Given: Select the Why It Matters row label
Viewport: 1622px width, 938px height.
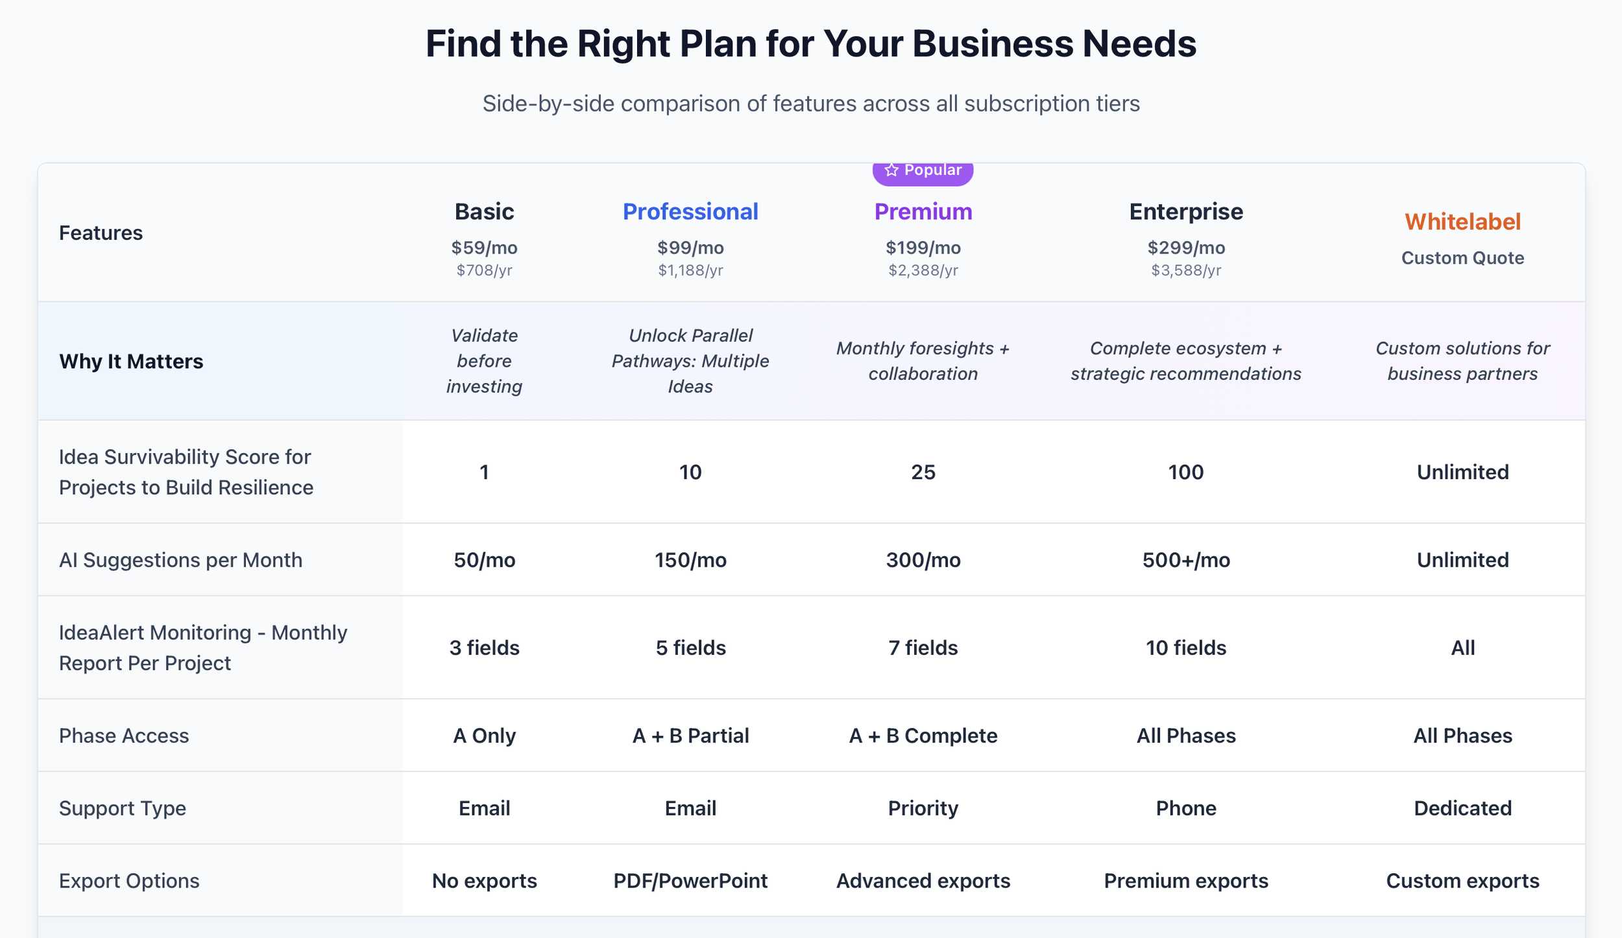Looking at the screenshot, I should (131, 361).
